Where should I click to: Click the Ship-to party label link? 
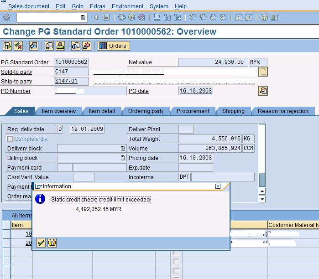pos(16,82)
